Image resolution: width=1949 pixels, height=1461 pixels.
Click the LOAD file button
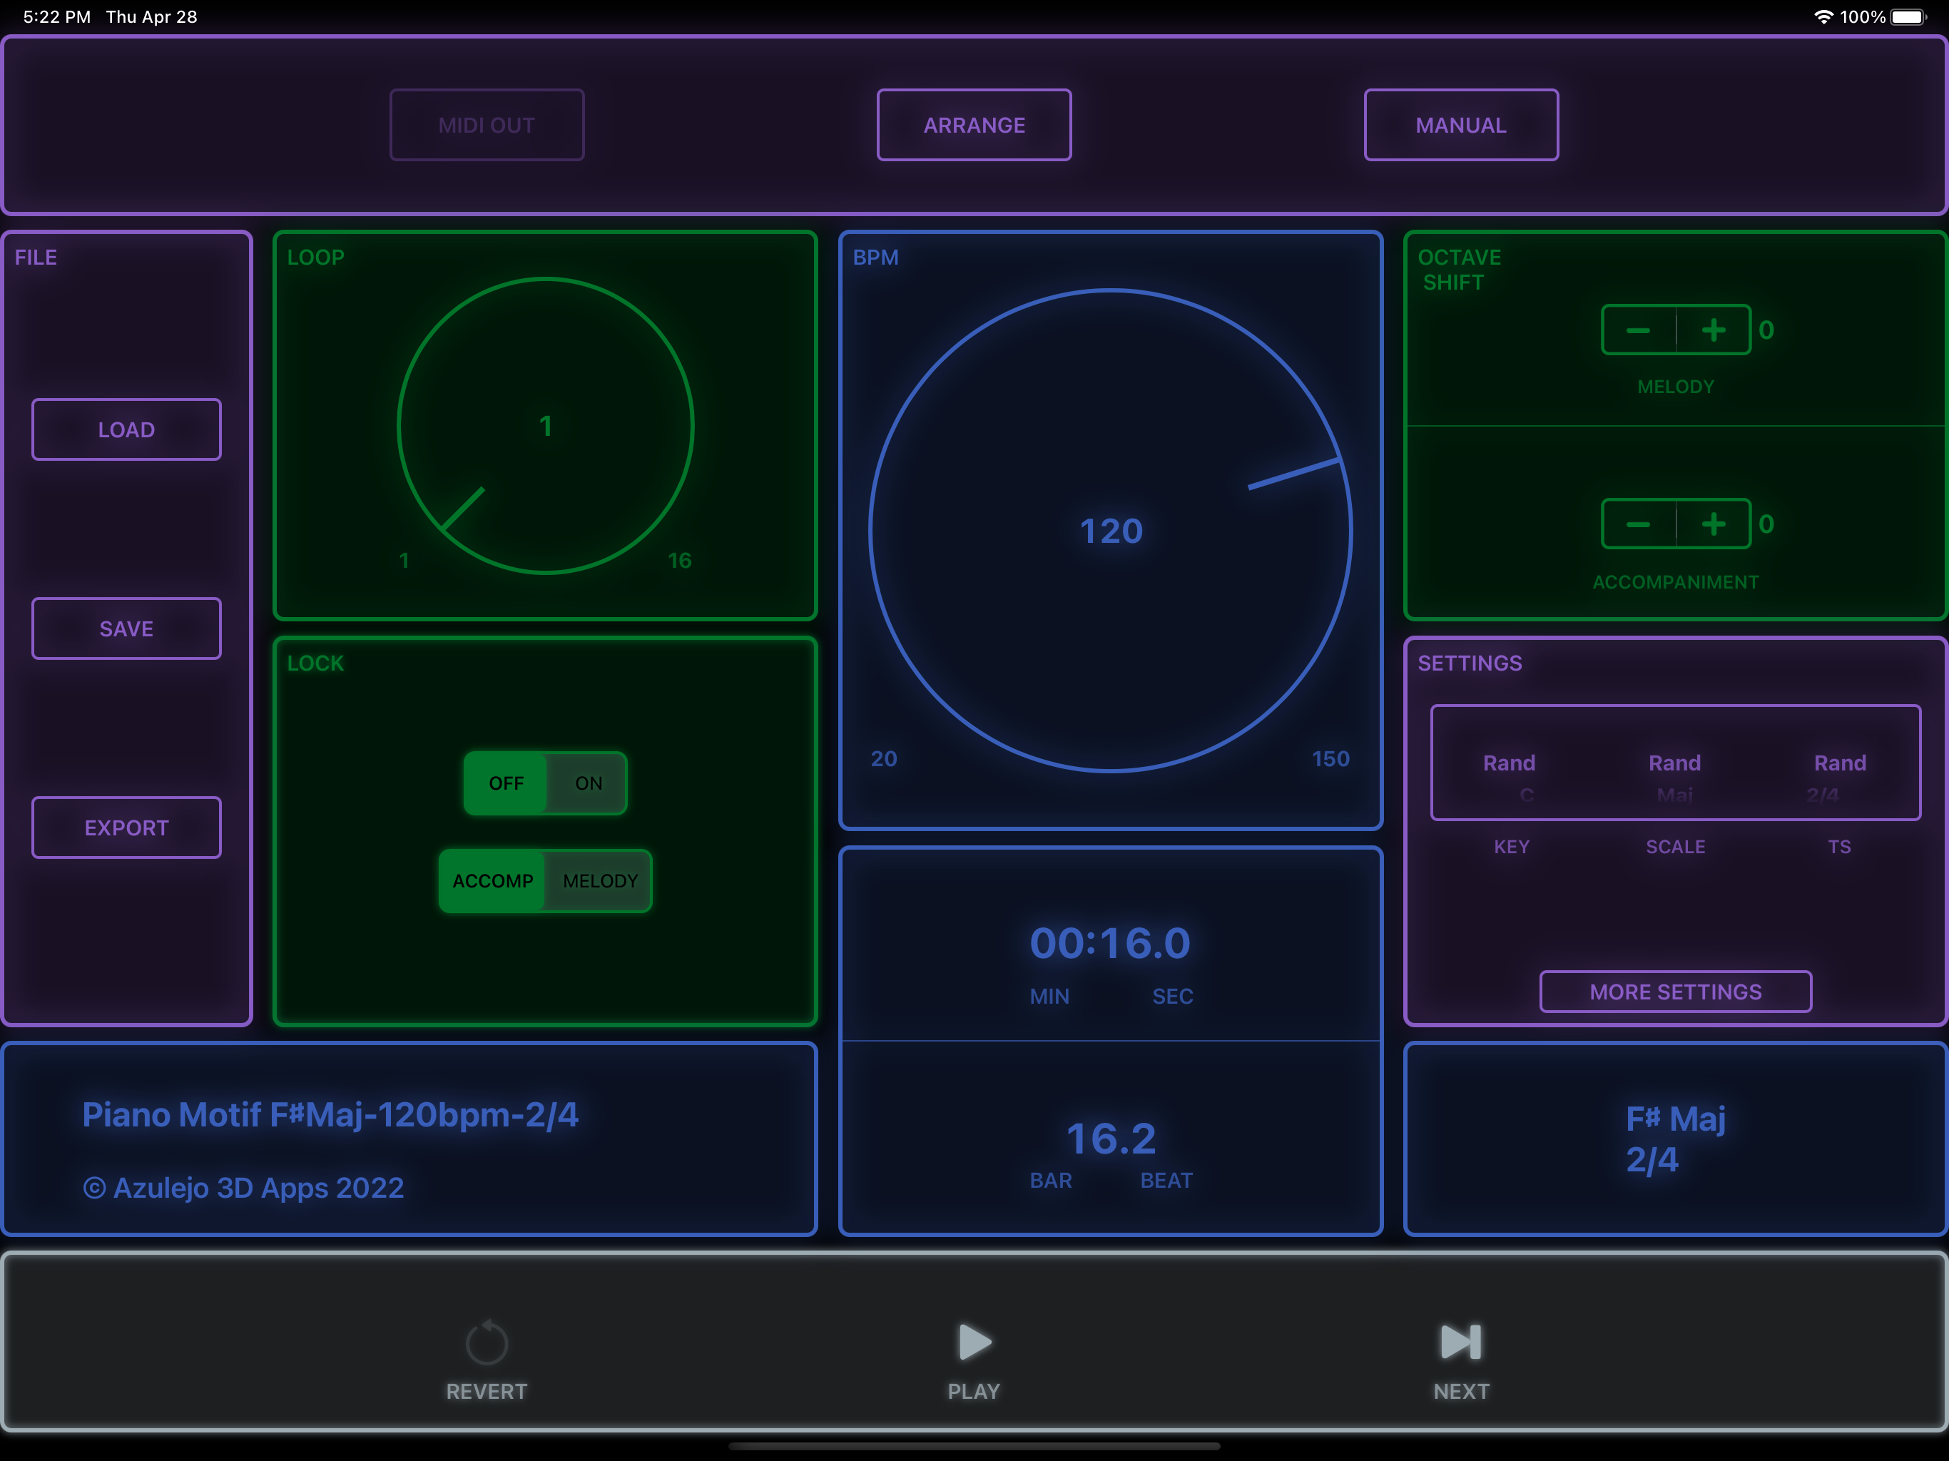coord(126,430)
